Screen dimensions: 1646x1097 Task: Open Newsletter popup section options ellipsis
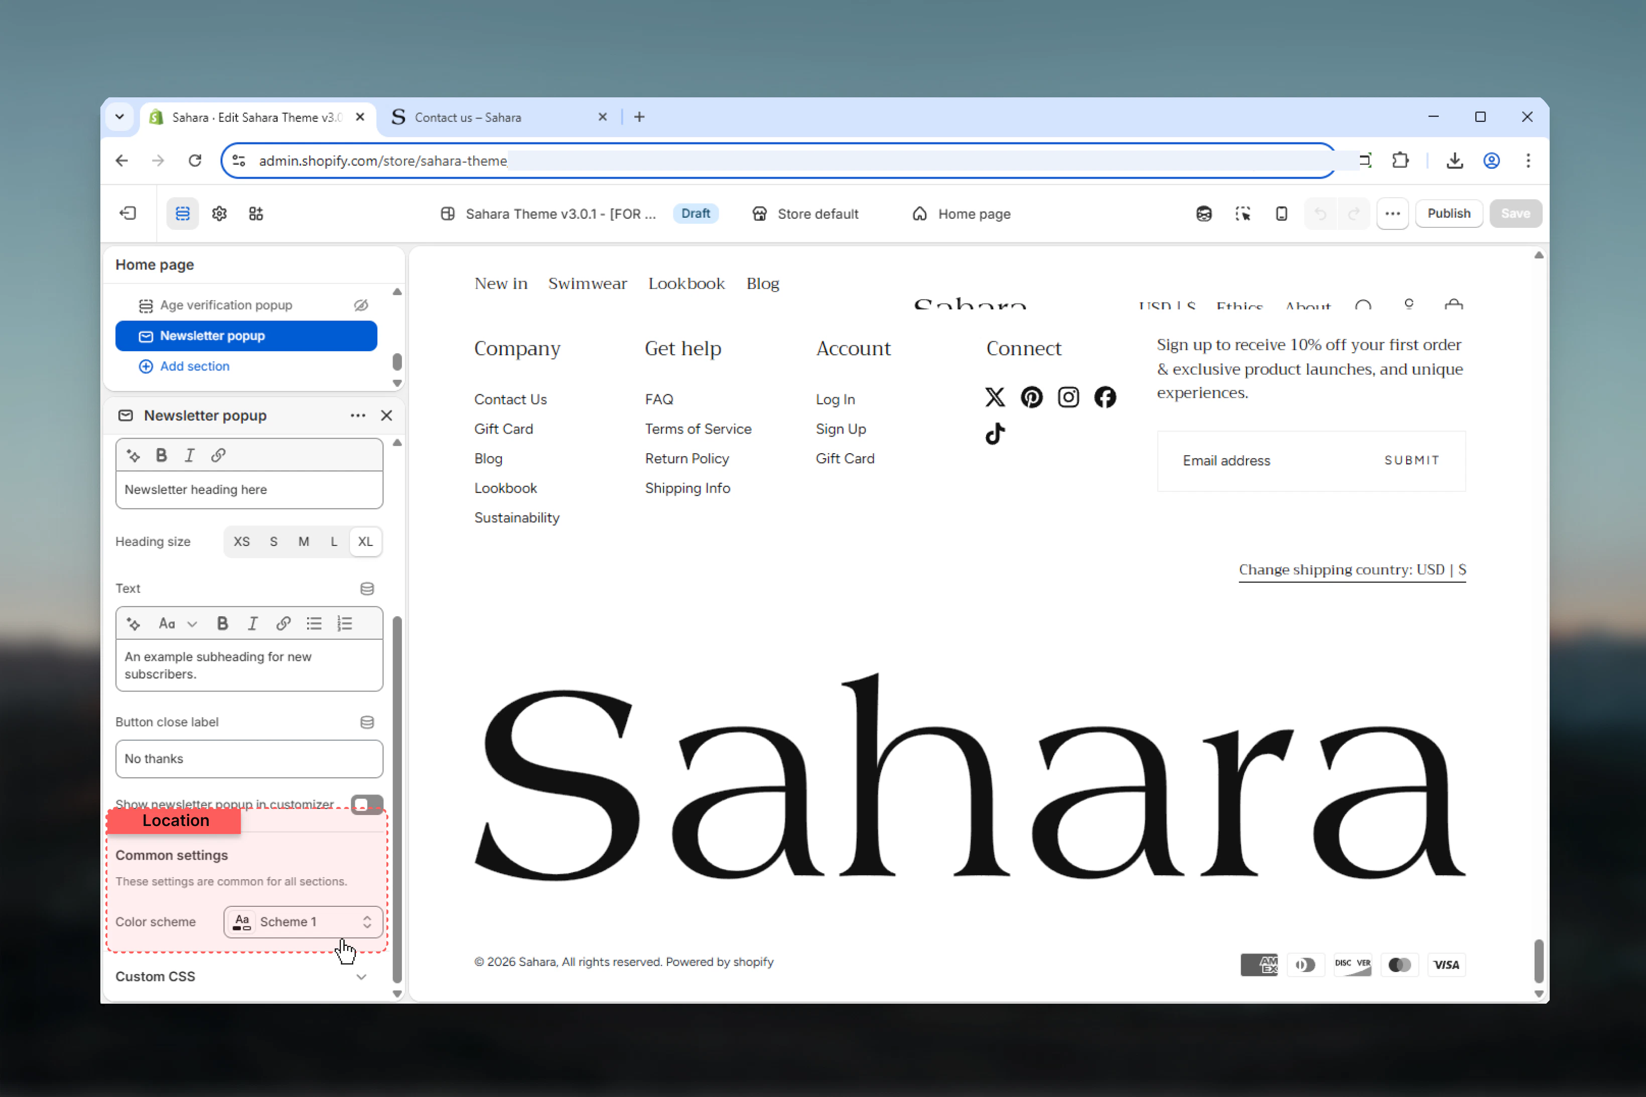(357, 416)
